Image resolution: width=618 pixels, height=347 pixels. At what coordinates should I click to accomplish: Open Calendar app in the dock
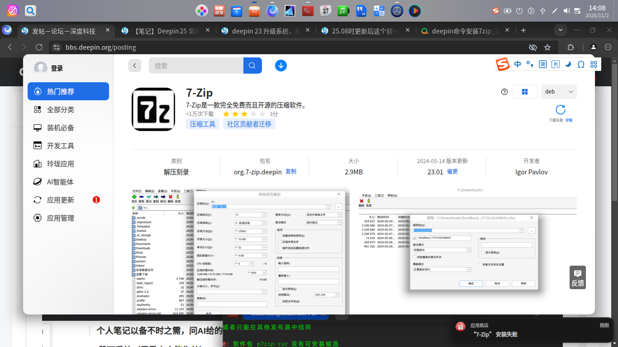coord(326,10)
